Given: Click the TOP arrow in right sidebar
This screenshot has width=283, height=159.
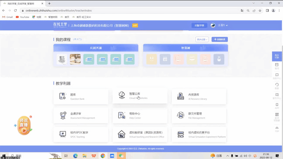Looking at the screenshot, I should coord(277,129).
